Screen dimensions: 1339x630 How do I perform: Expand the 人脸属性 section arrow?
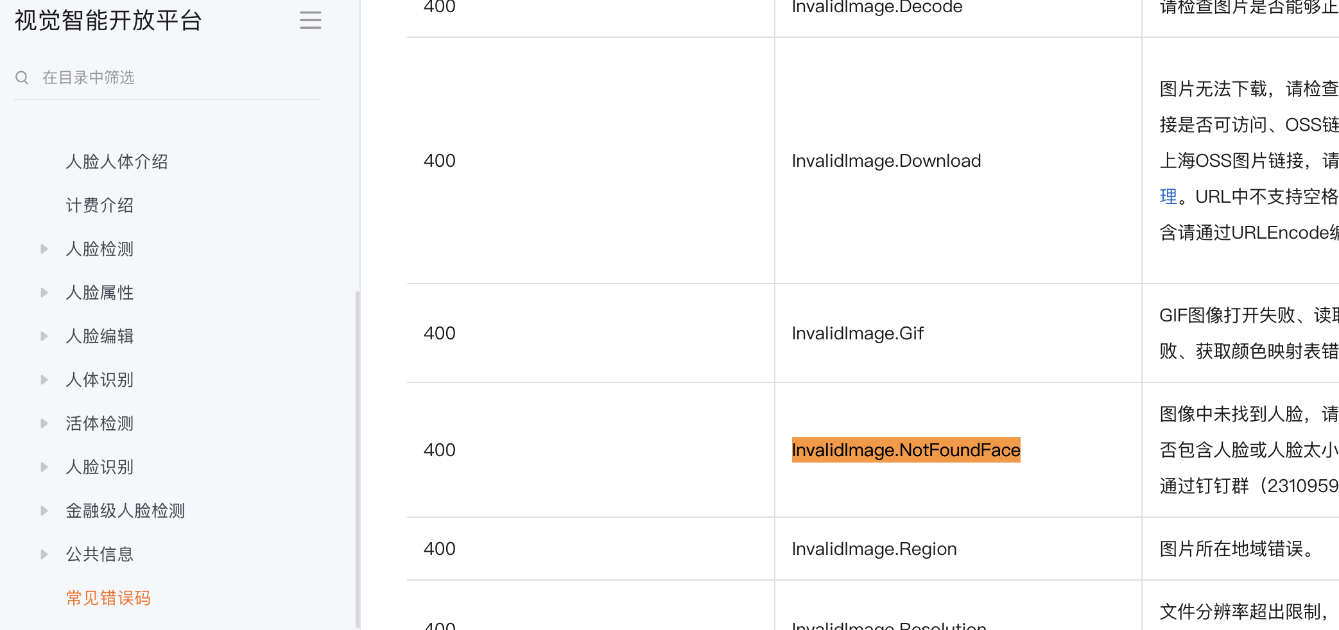[44, 293]
